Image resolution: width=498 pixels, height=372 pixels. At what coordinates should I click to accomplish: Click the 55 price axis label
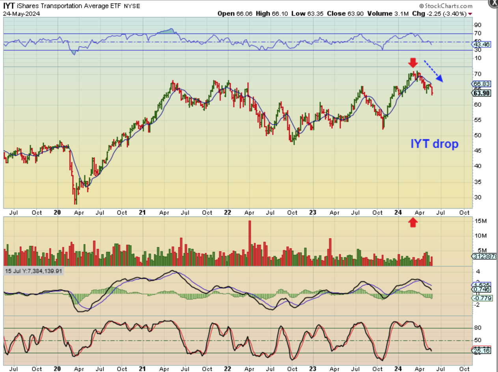coord(477,120)
